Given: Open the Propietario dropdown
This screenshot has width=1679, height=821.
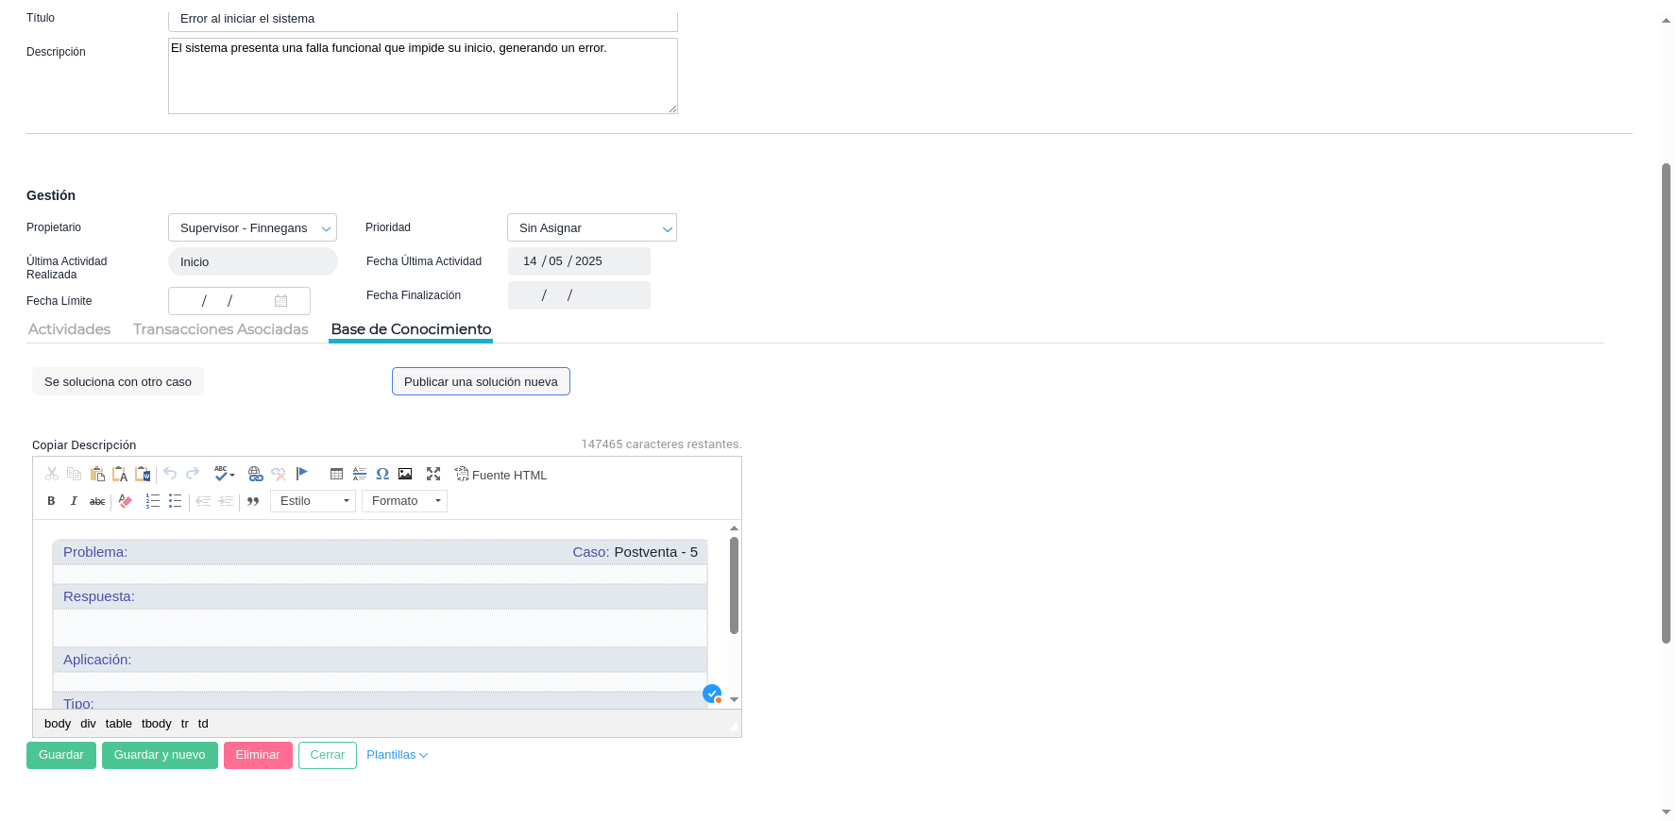Looking at the screenshot, I should 252,228.
